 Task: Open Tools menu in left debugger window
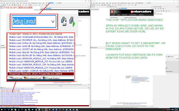tap(29, 3)
